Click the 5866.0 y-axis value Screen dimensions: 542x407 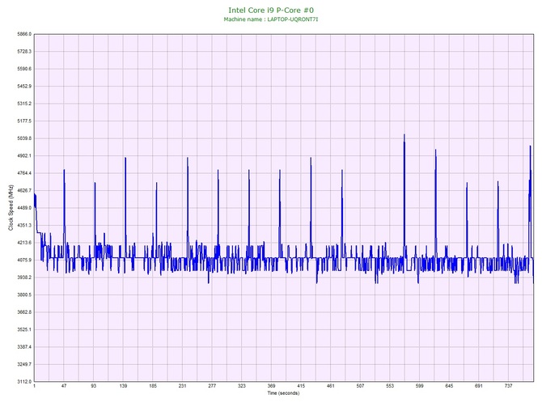pos(24,34)
